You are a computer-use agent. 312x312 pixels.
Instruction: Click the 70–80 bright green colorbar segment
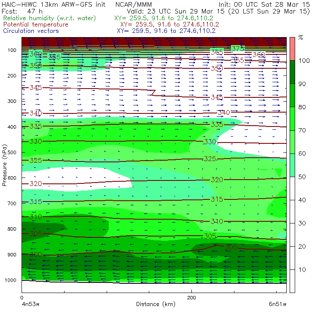tap(292, 118)
